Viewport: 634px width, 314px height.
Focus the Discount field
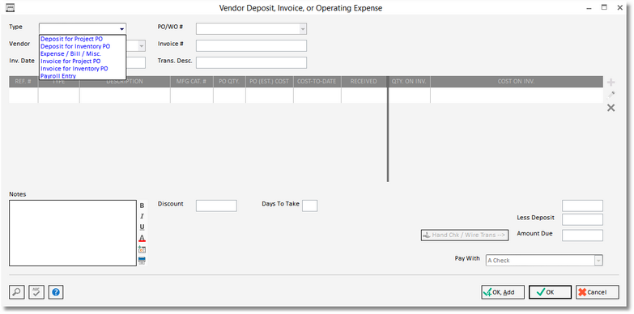coord(216,206)
